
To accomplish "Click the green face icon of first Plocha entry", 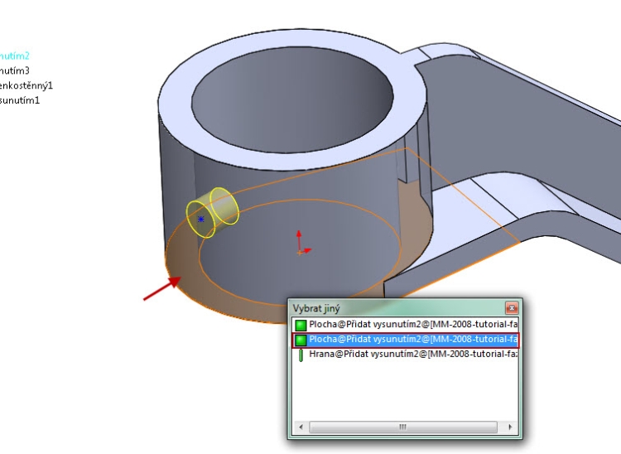I will (x=301, y=326).
